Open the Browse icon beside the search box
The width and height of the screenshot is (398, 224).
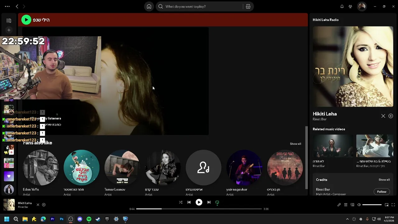coord(248,7)
